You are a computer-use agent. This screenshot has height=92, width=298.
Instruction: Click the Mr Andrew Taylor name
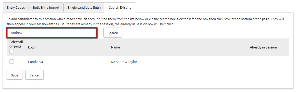(124, 62)
